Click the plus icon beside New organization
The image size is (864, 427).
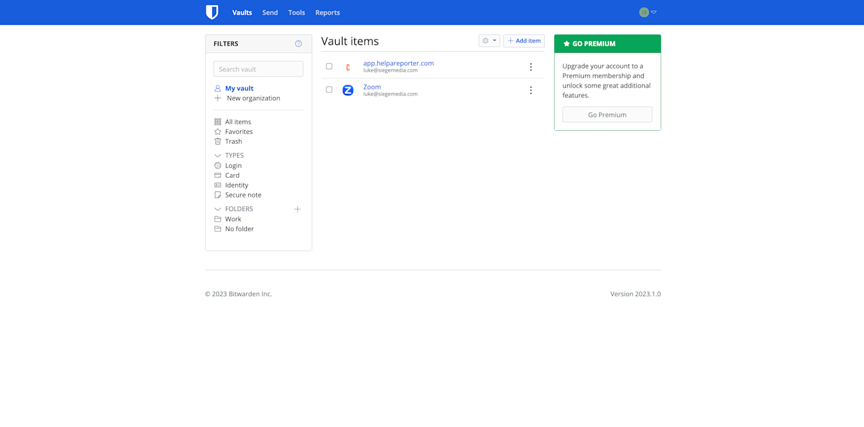click(217, 98)
